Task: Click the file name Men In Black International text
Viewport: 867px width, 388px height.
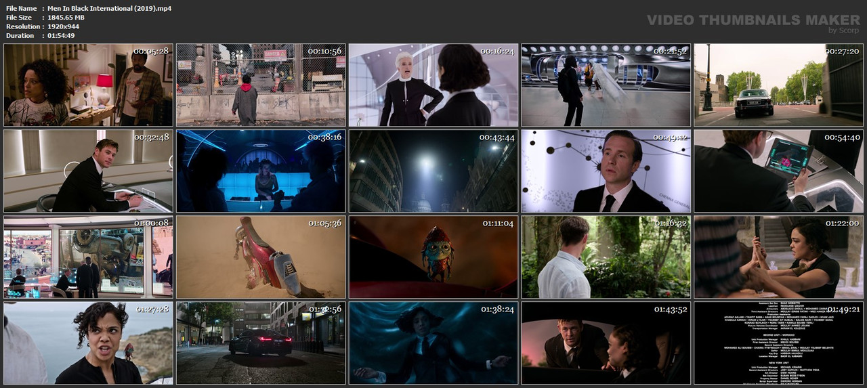Action: 109,8
